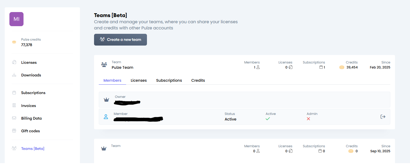Toggle the red Admin cross mark
410x164 pixels.
click(x=308, y=119)
